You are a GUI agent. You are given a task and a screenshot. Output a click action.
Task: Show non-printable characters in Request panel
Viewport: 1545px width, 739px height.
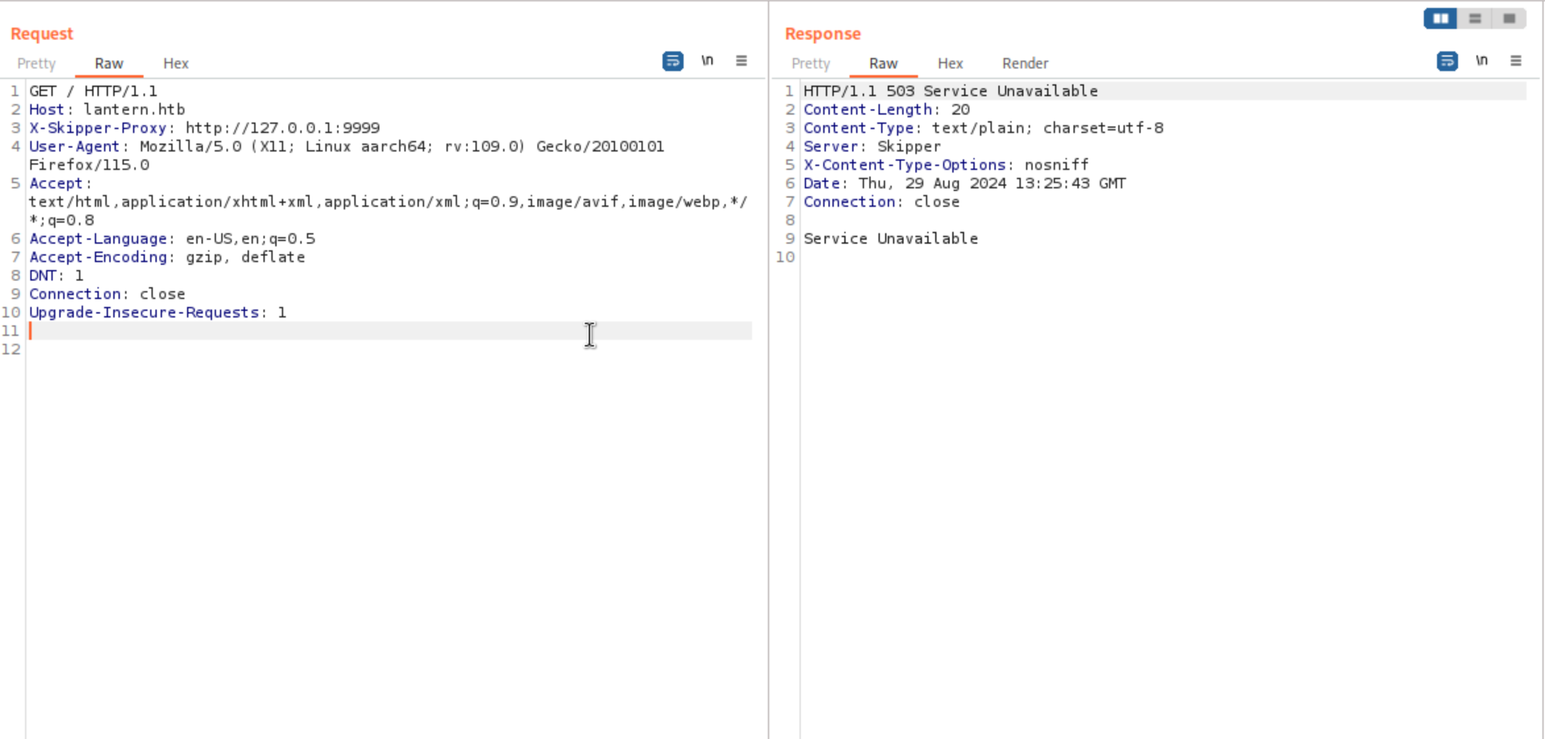pyautogui.click(x=707, y=61)
